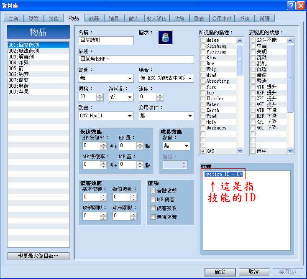Uncheck the XAS attribute checkbox

203,151
